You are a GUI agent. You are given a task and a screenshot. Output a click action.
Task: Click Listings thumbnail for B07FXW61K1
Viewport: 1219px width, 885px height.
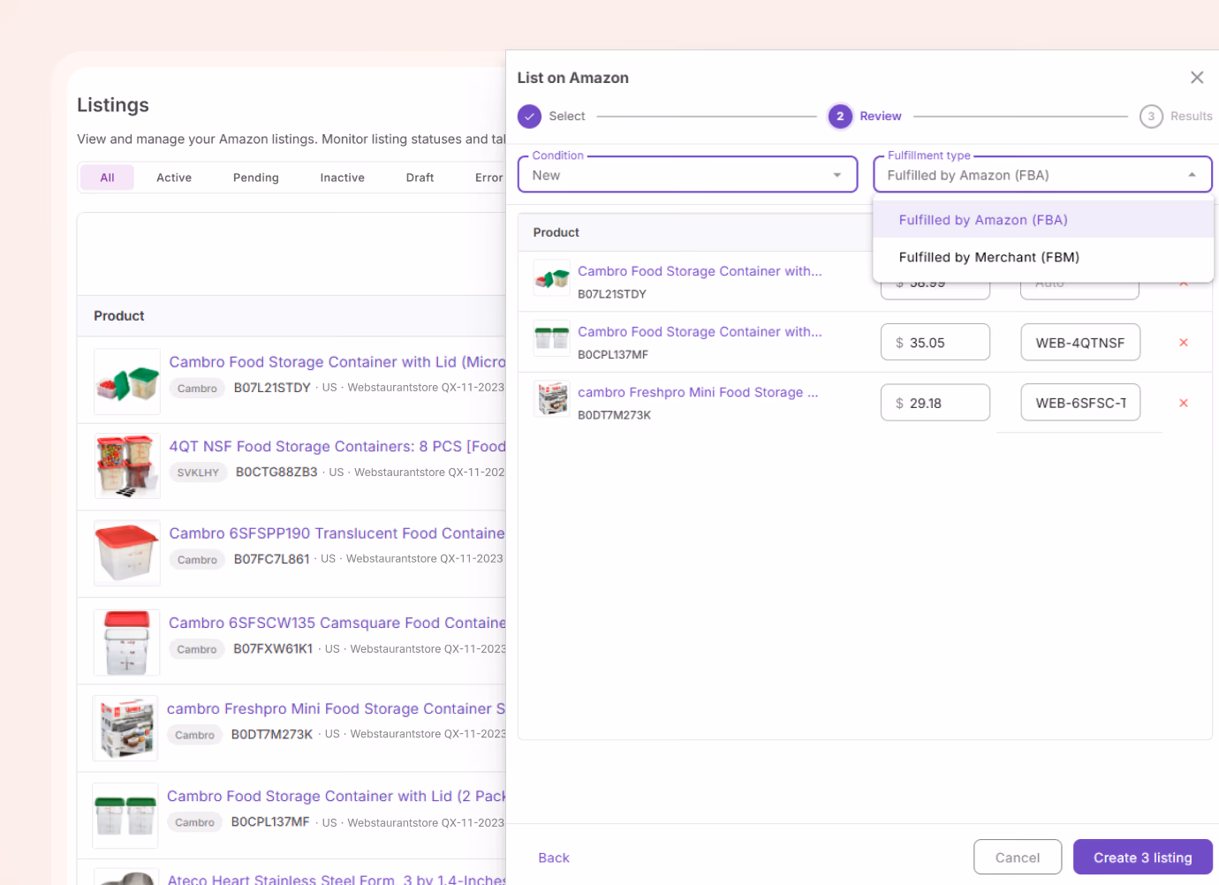127,643
